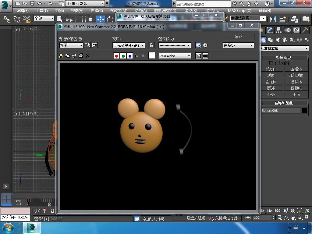Select Space Warps category icon
The width and height of the screenshot is (312, 234).
[300, 40]
